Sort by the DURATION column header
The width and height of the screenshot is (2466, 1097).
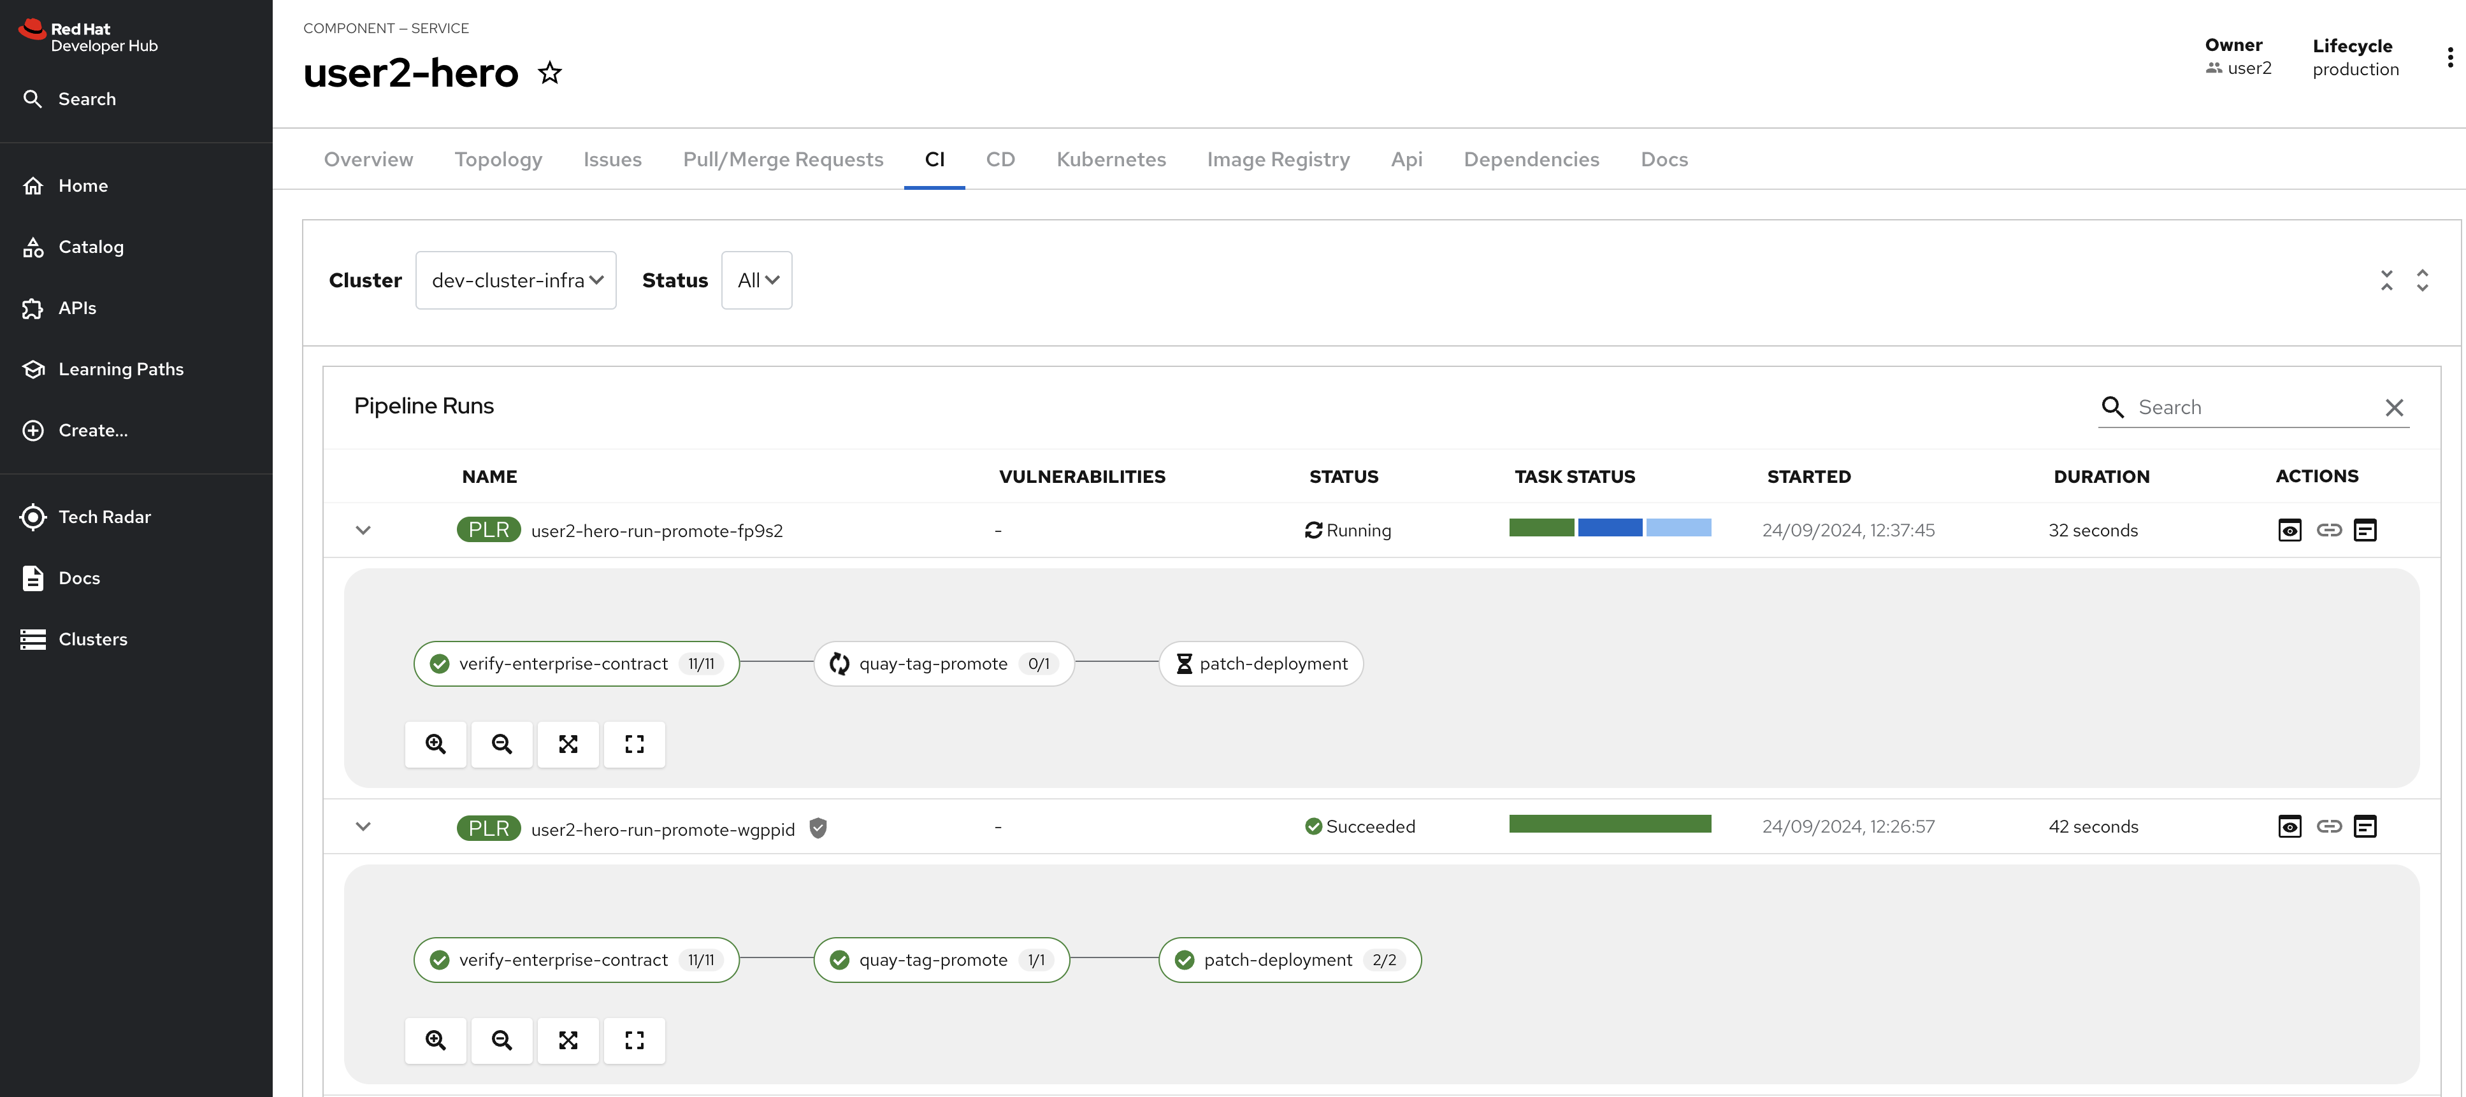pyautogui.click(x=2102, y=477)
